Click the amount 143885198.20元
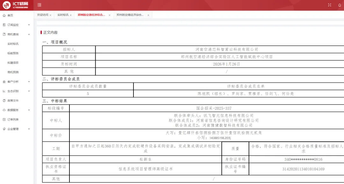Screen dimensions: 344x184 coord(220,138)
